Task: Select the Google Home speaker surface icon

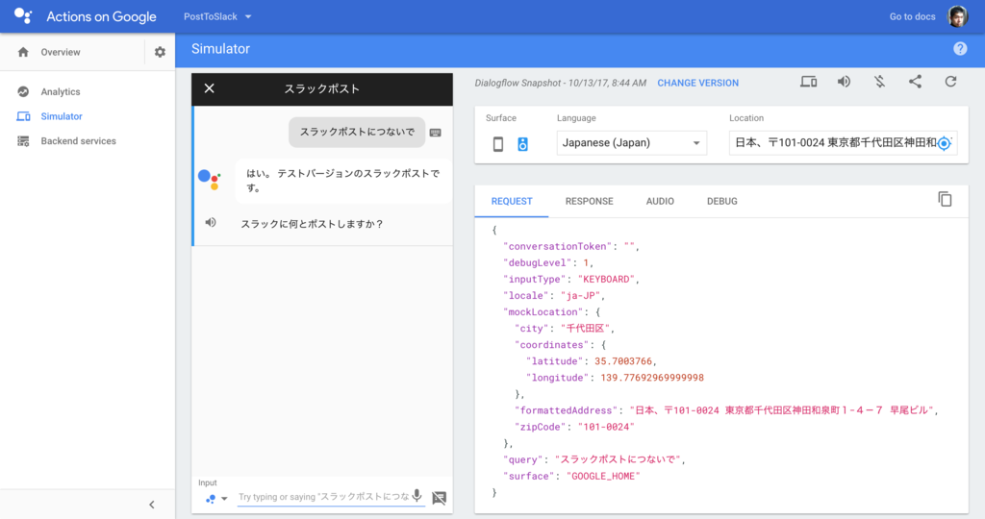Action: coord(522,144)
